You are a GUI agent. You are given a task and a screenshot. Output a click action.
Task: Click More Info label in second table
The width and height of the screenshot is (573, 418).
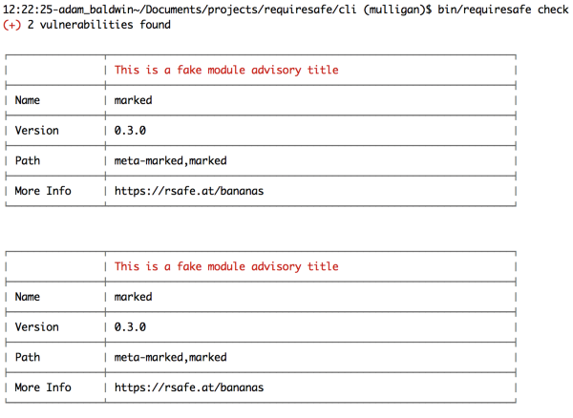click(43, 387)
